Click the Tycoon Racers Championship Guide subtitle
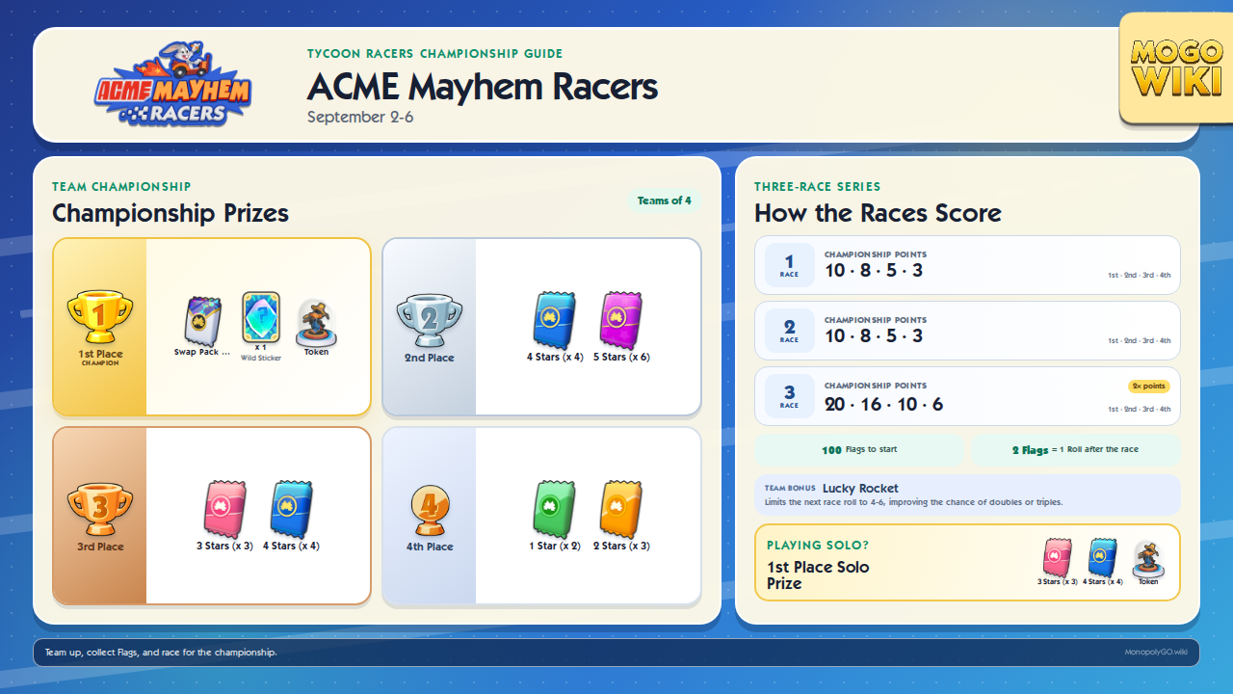Screen dimensions: 1233x694 click(435, 54)
